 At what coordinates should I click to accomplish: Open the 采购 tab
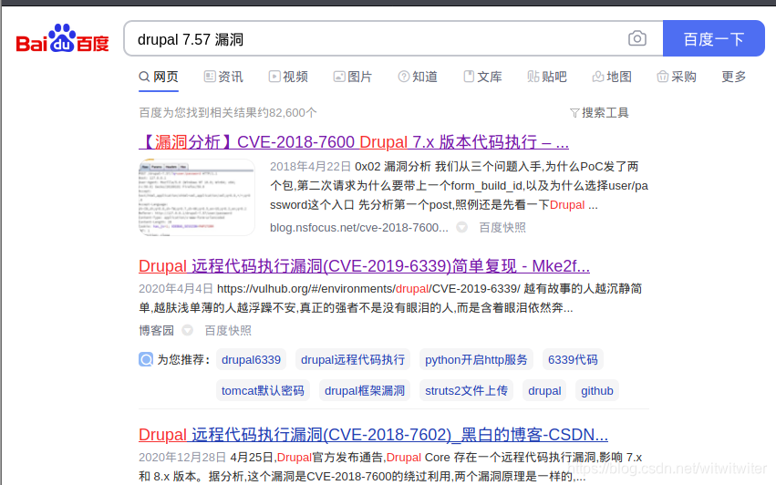[677, 77]
